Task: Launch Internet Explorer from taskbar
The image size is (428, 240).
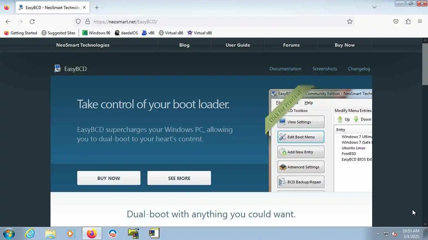Action: click(30, 234)
